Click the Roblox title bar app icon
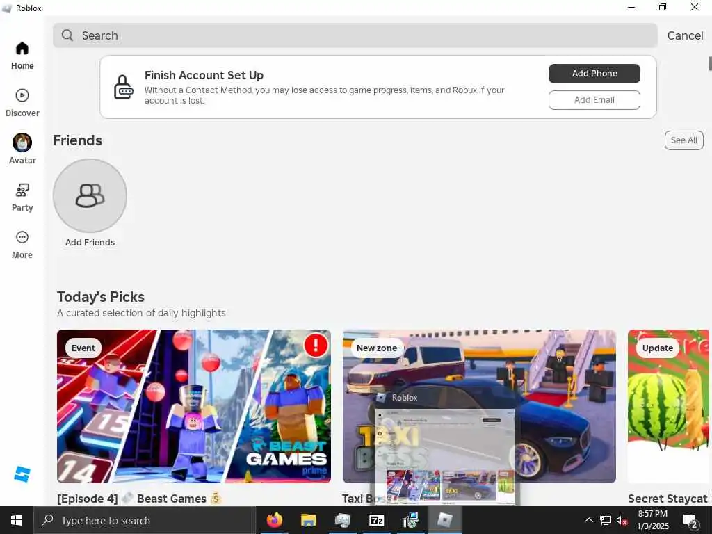 (x=7, y=8)
